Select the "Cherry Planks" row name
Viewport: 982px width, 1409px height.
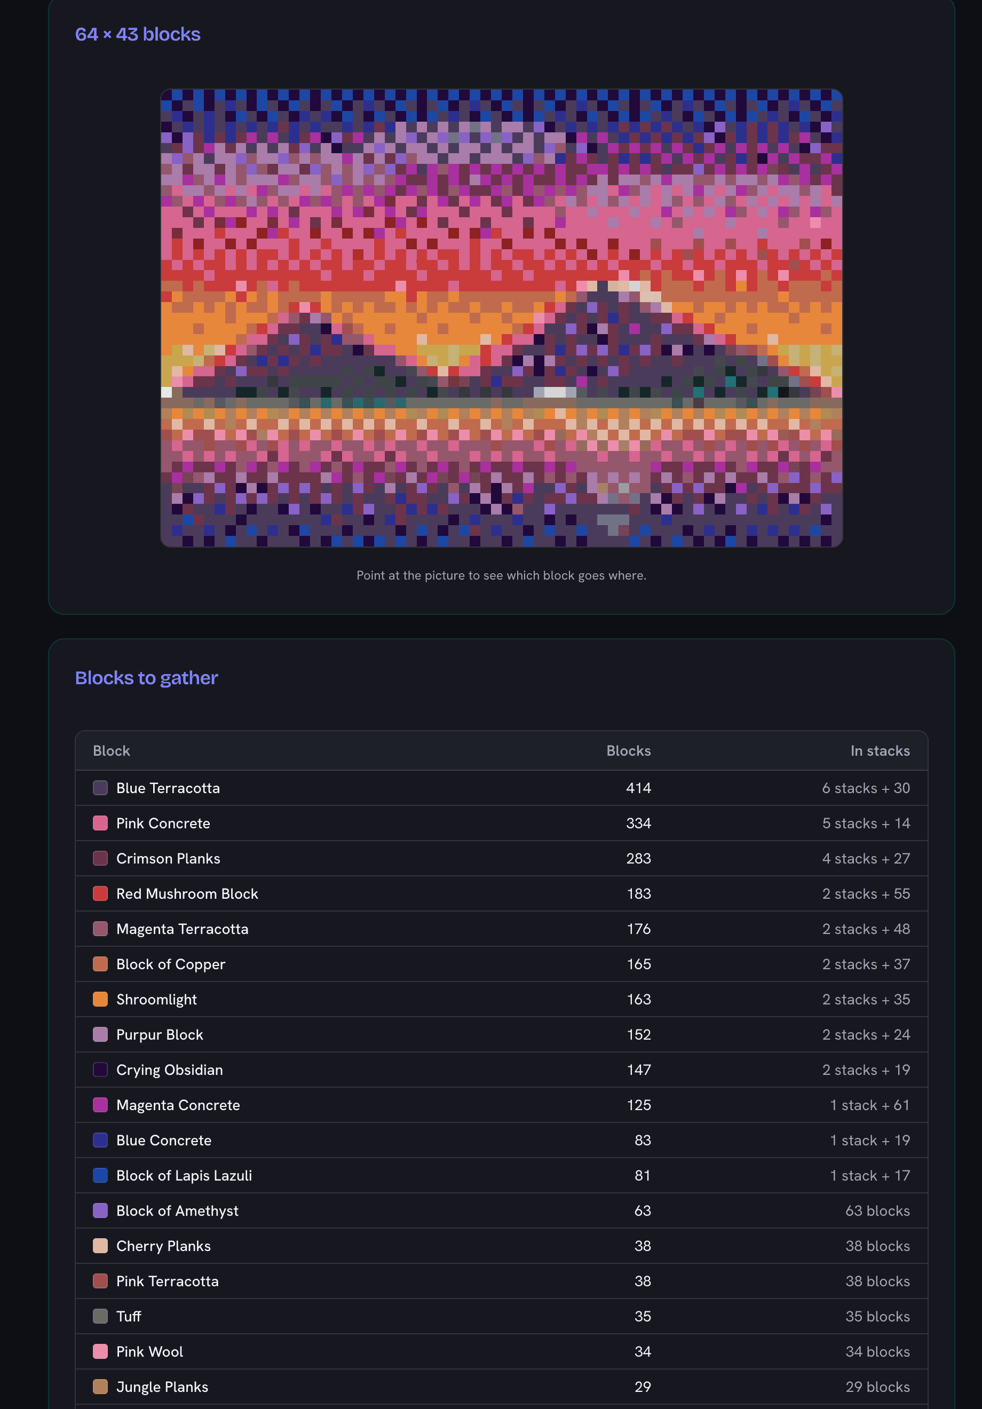tap(163, 1246)
